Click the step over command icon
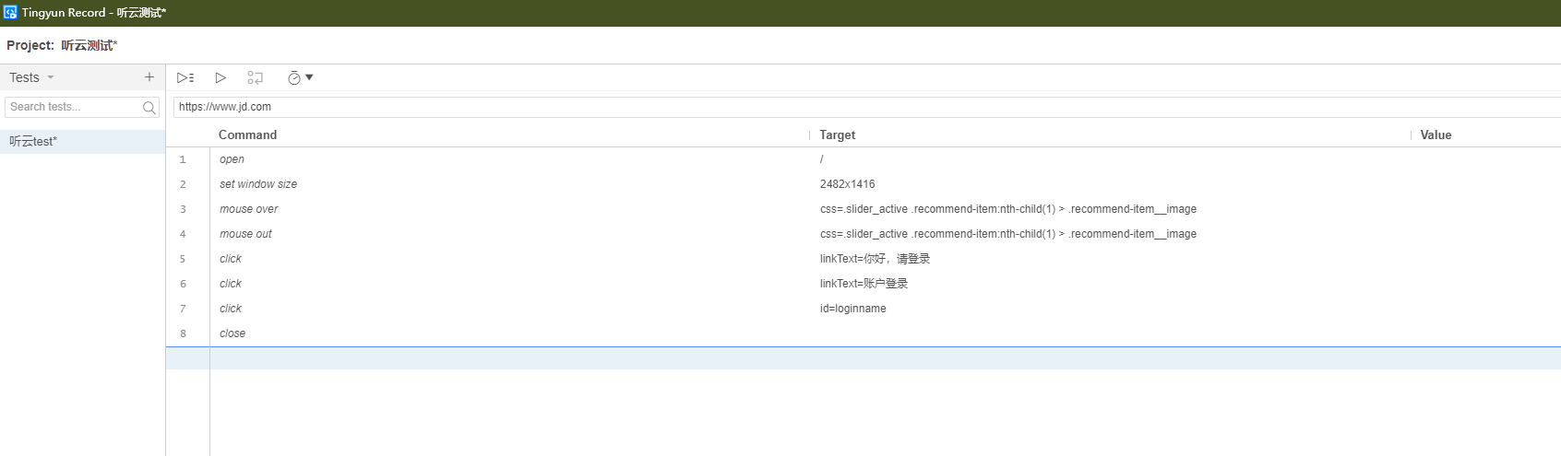This screenshot has width=1561, height=456. click(256, 78)
